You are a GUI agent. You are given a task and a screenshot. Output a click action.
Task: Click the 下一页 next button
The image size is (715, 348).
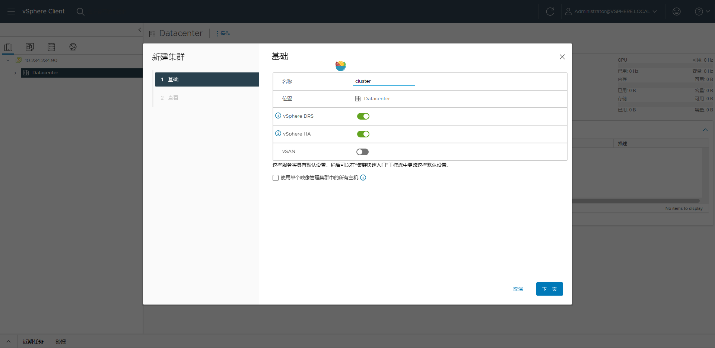(x=549, y=289)
